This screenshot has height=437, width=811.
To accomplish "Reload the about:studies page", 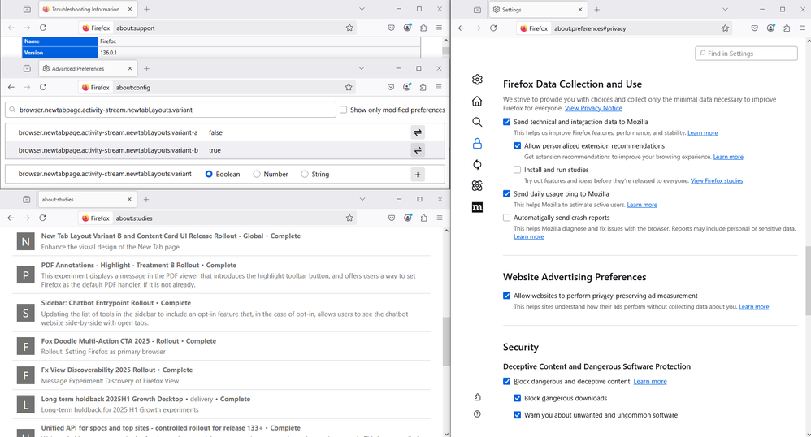I will coord(42,218).
